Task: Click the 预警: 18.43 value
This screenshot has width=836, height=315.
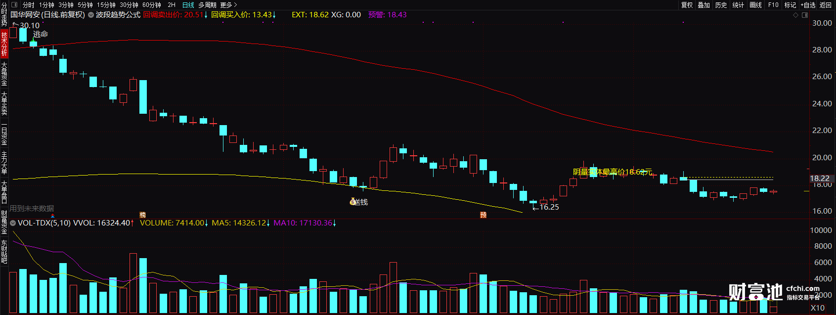Action: [x=388, y=15]
